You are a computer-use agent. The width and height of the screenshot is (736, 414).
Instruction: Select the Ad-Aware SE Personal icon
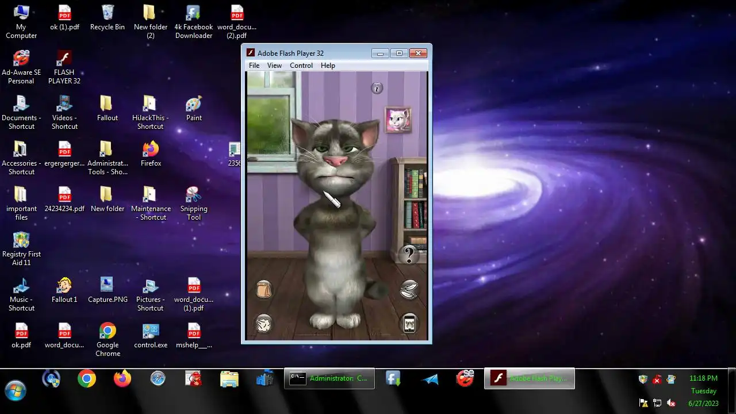(21, 67)
